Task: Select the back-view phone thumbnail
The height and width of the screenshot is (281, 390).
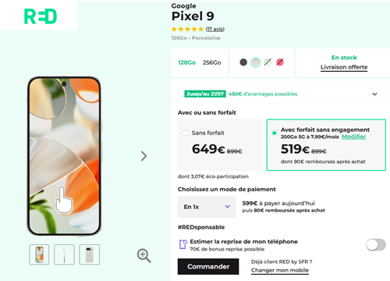Action: pos(89,254)
